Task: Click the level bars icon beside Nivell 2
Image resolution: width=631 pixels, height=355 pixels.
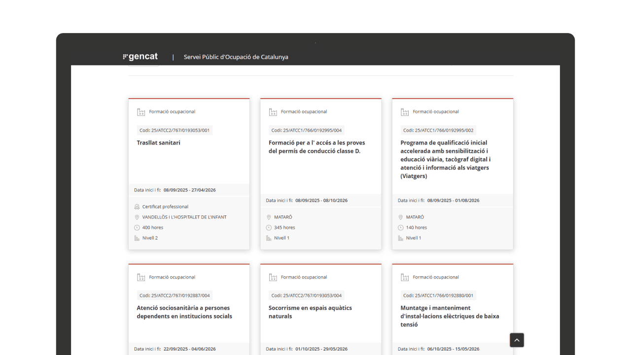Action: [x=137, y=238]
